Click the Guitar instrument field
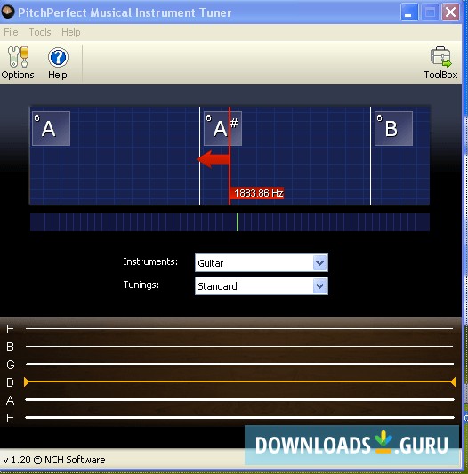This screenshot has height=474, width=468. [262, 262]
